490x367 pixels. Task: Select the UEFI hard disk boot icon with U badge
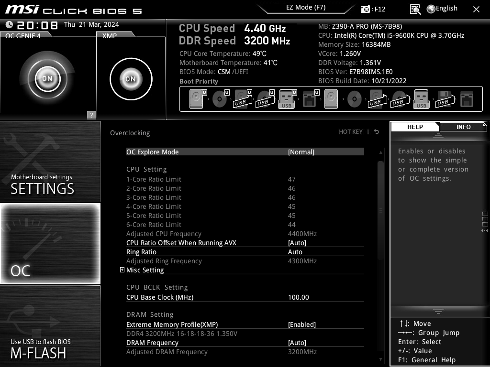(x=198, y=99)
